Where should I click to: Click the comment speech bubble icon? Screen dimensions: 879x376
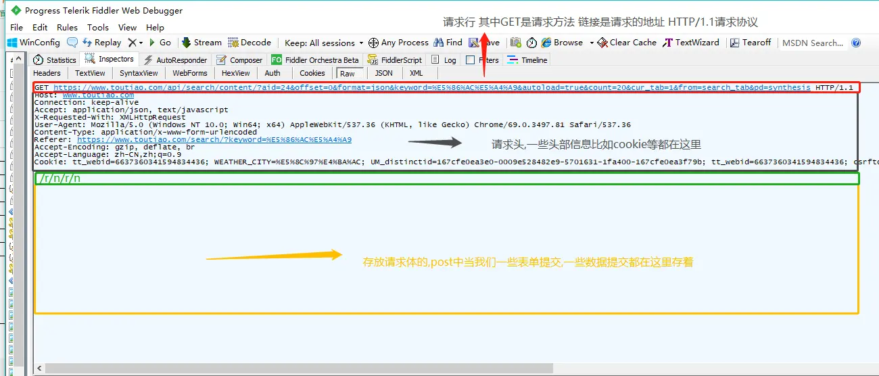point(72,43)
